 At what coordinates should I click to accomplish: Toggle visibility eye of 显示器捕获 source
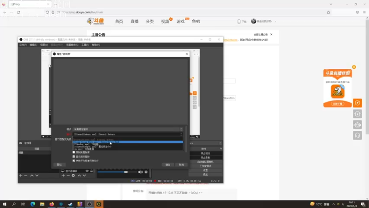click(x=87, y=171)
